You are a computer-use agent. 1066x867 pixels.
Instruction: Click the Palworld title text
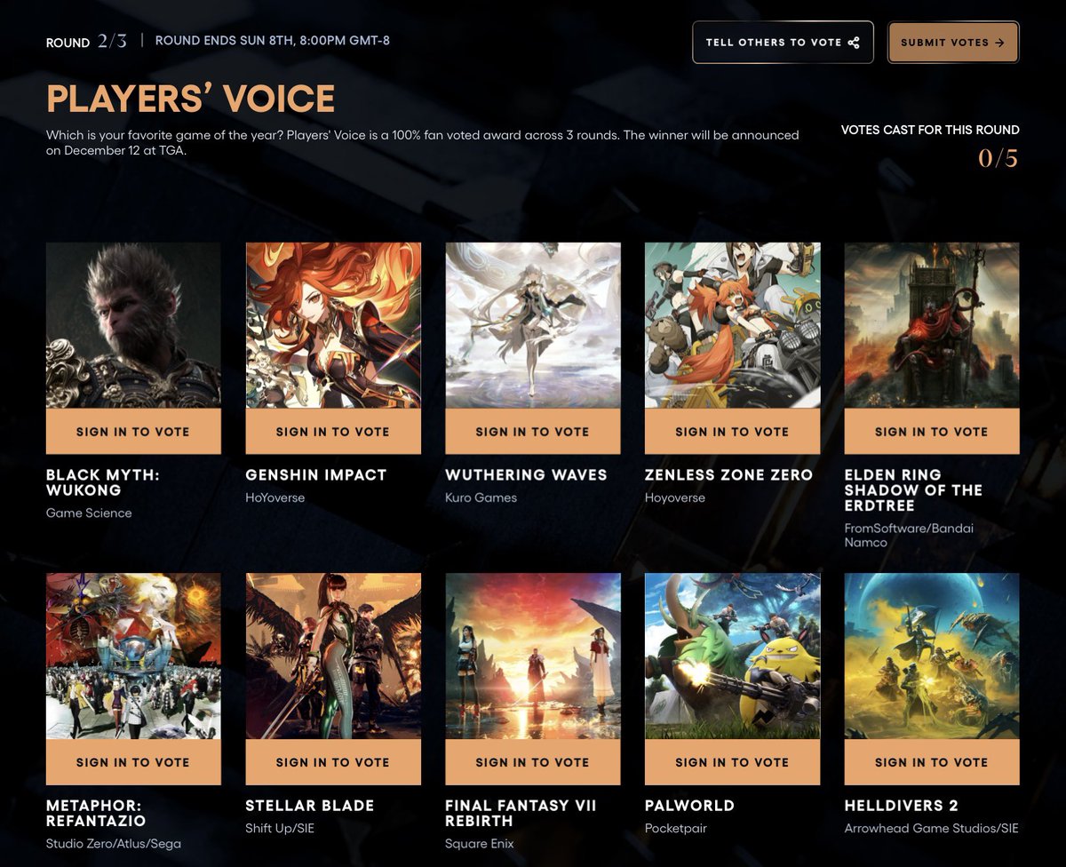[689, 806]
